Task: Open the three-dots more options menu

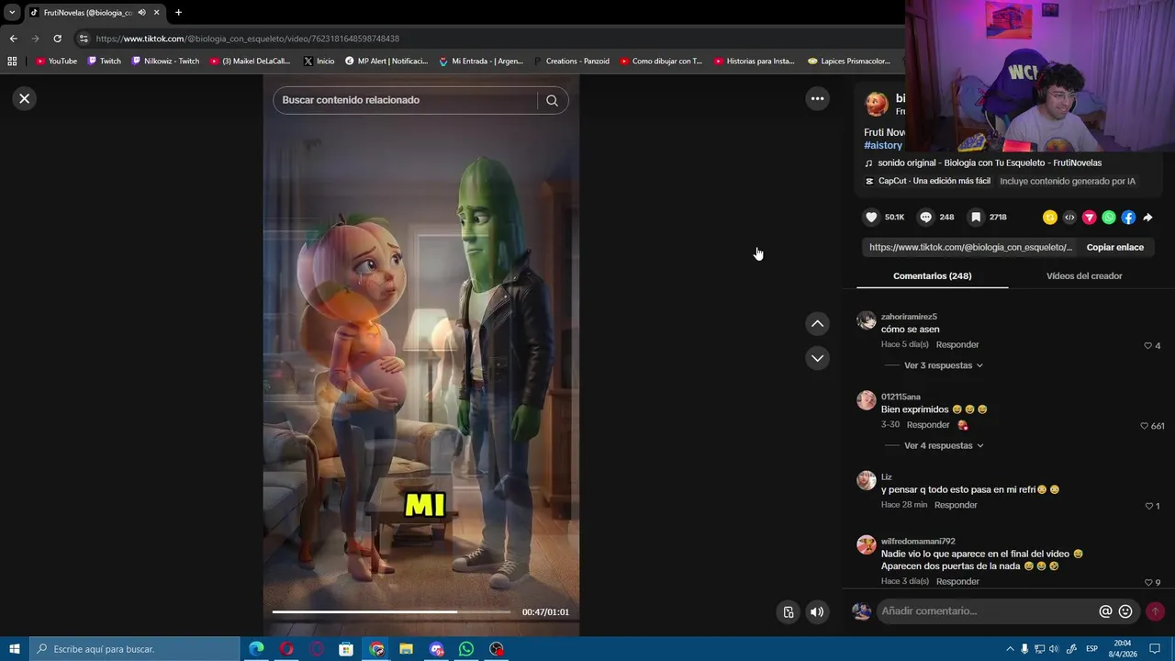Action: 817,98
